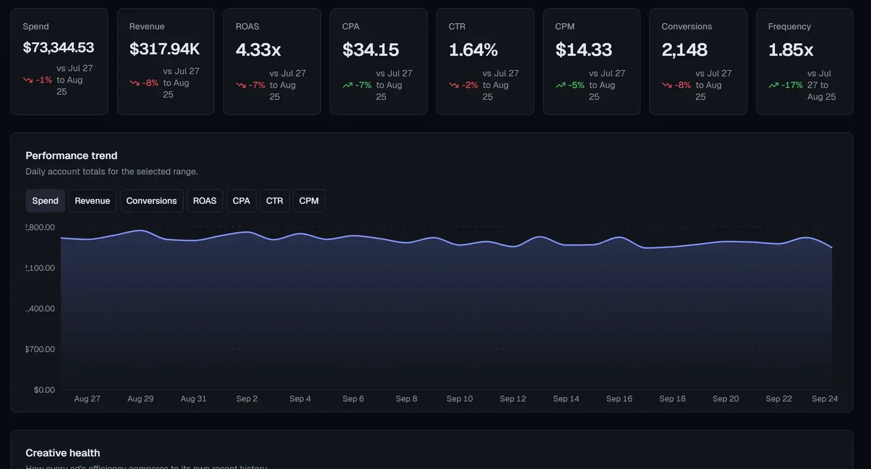This screenshot has width=871, height=469.
Task: Click the 2,148 conversions value
Action: [684, 50]
